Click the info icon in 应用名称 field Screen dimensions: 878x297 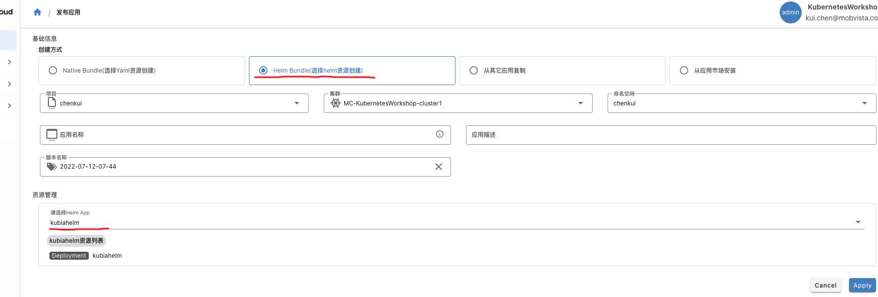[439, 134]
